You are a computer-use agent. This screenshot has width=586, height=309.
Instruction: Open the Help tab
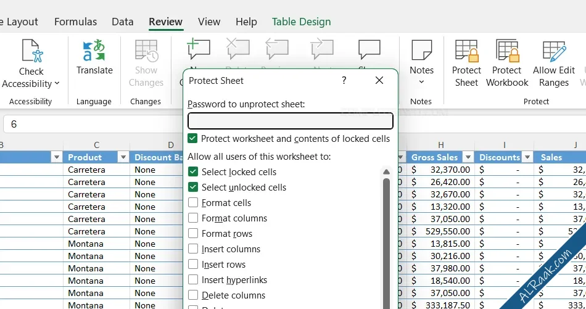(246, 22)
